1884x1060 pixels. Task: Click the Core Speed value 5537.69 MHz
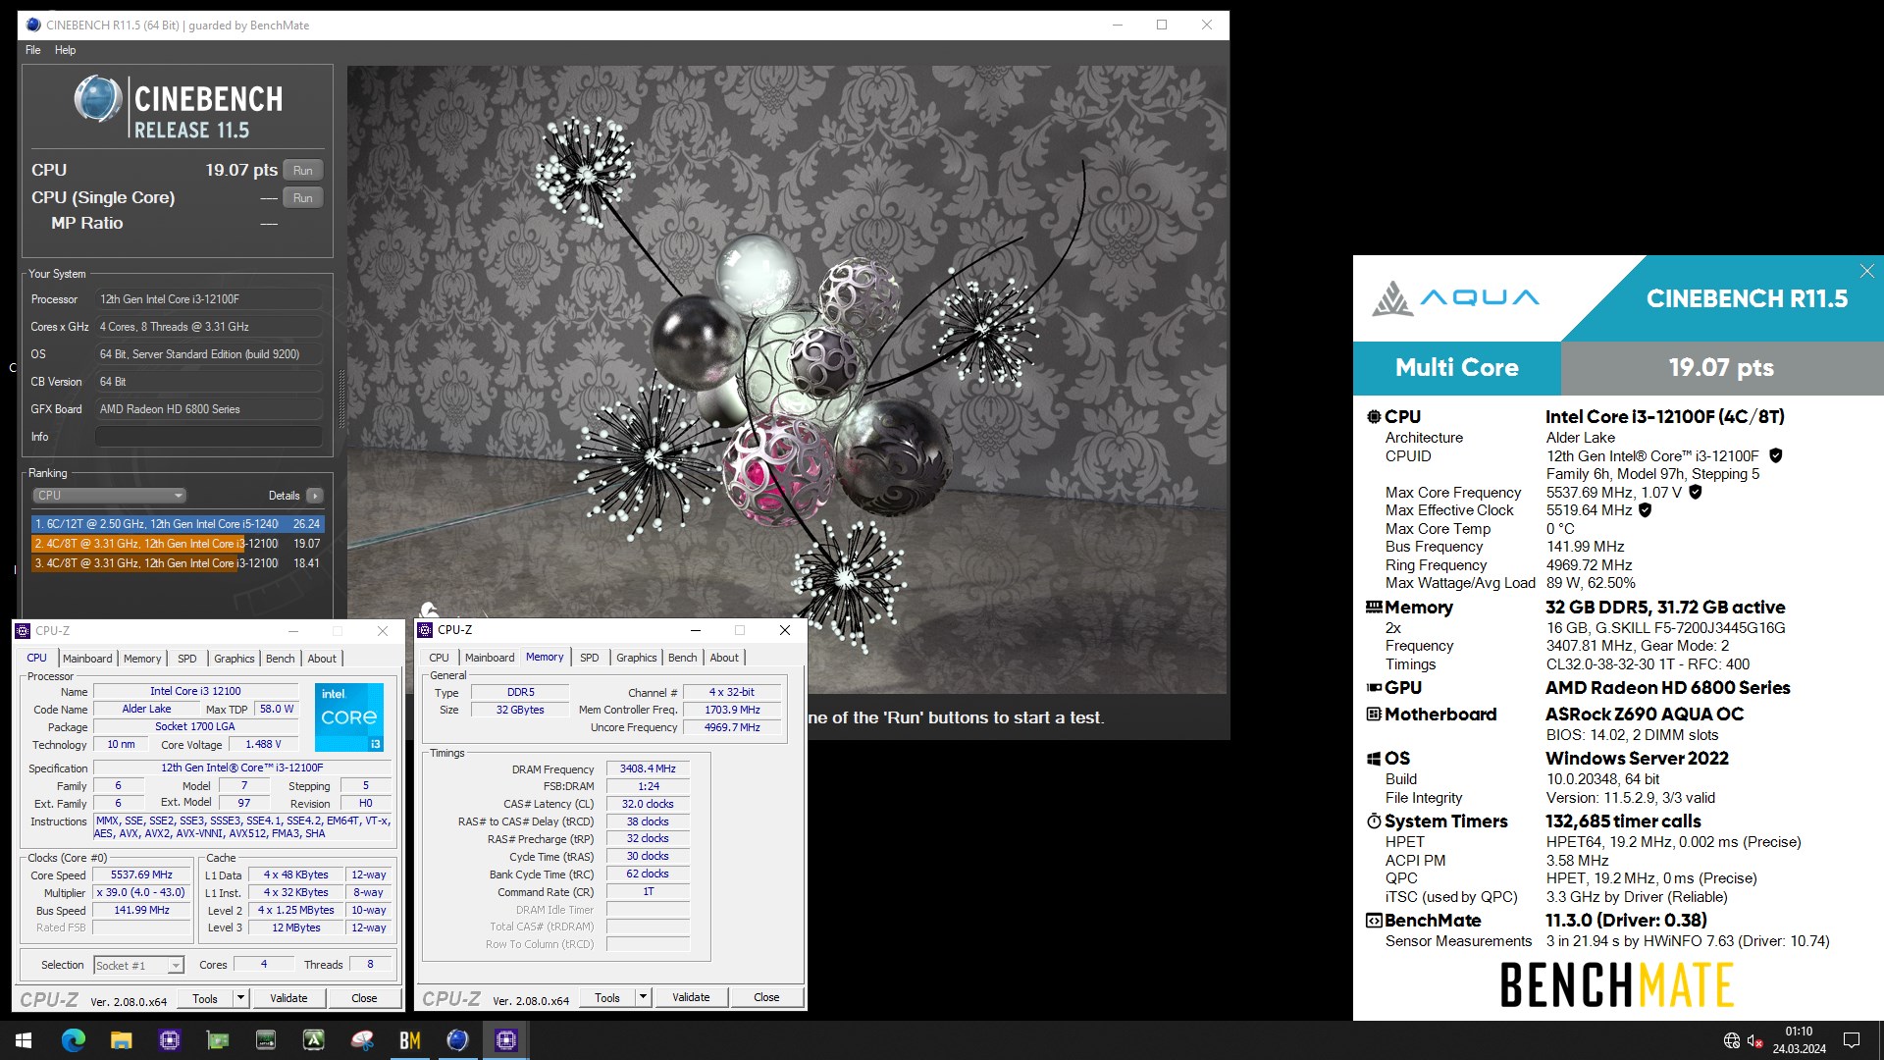click(x=141, y=875)
